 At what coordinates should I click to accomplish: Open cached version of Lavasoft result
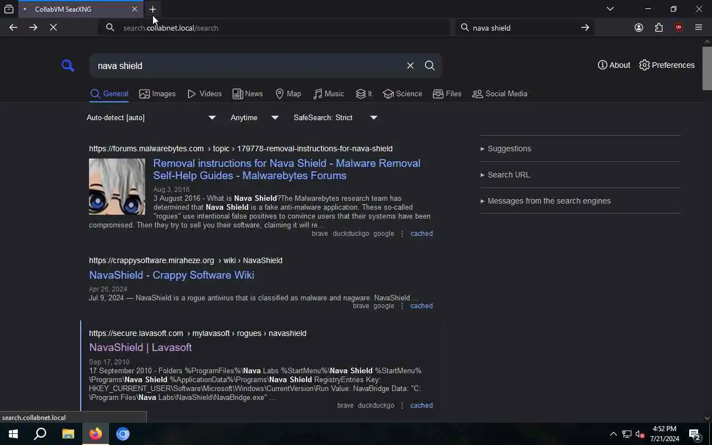421,406
